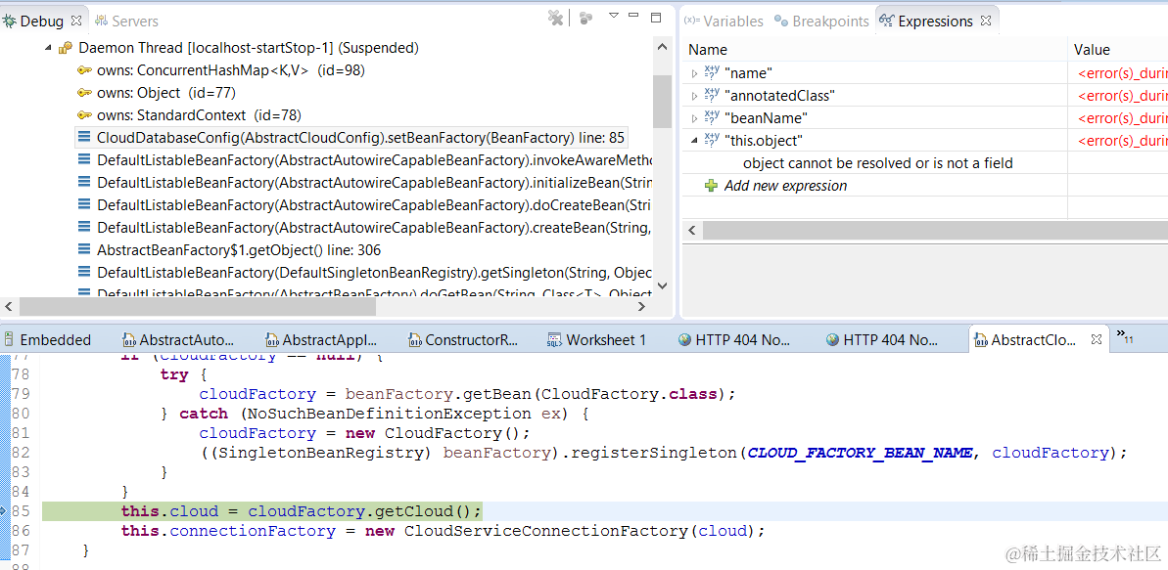Click the instruction pointer arrow at line 85
The height and width of the screenshot is (570, 1168).
click(4, 510)
